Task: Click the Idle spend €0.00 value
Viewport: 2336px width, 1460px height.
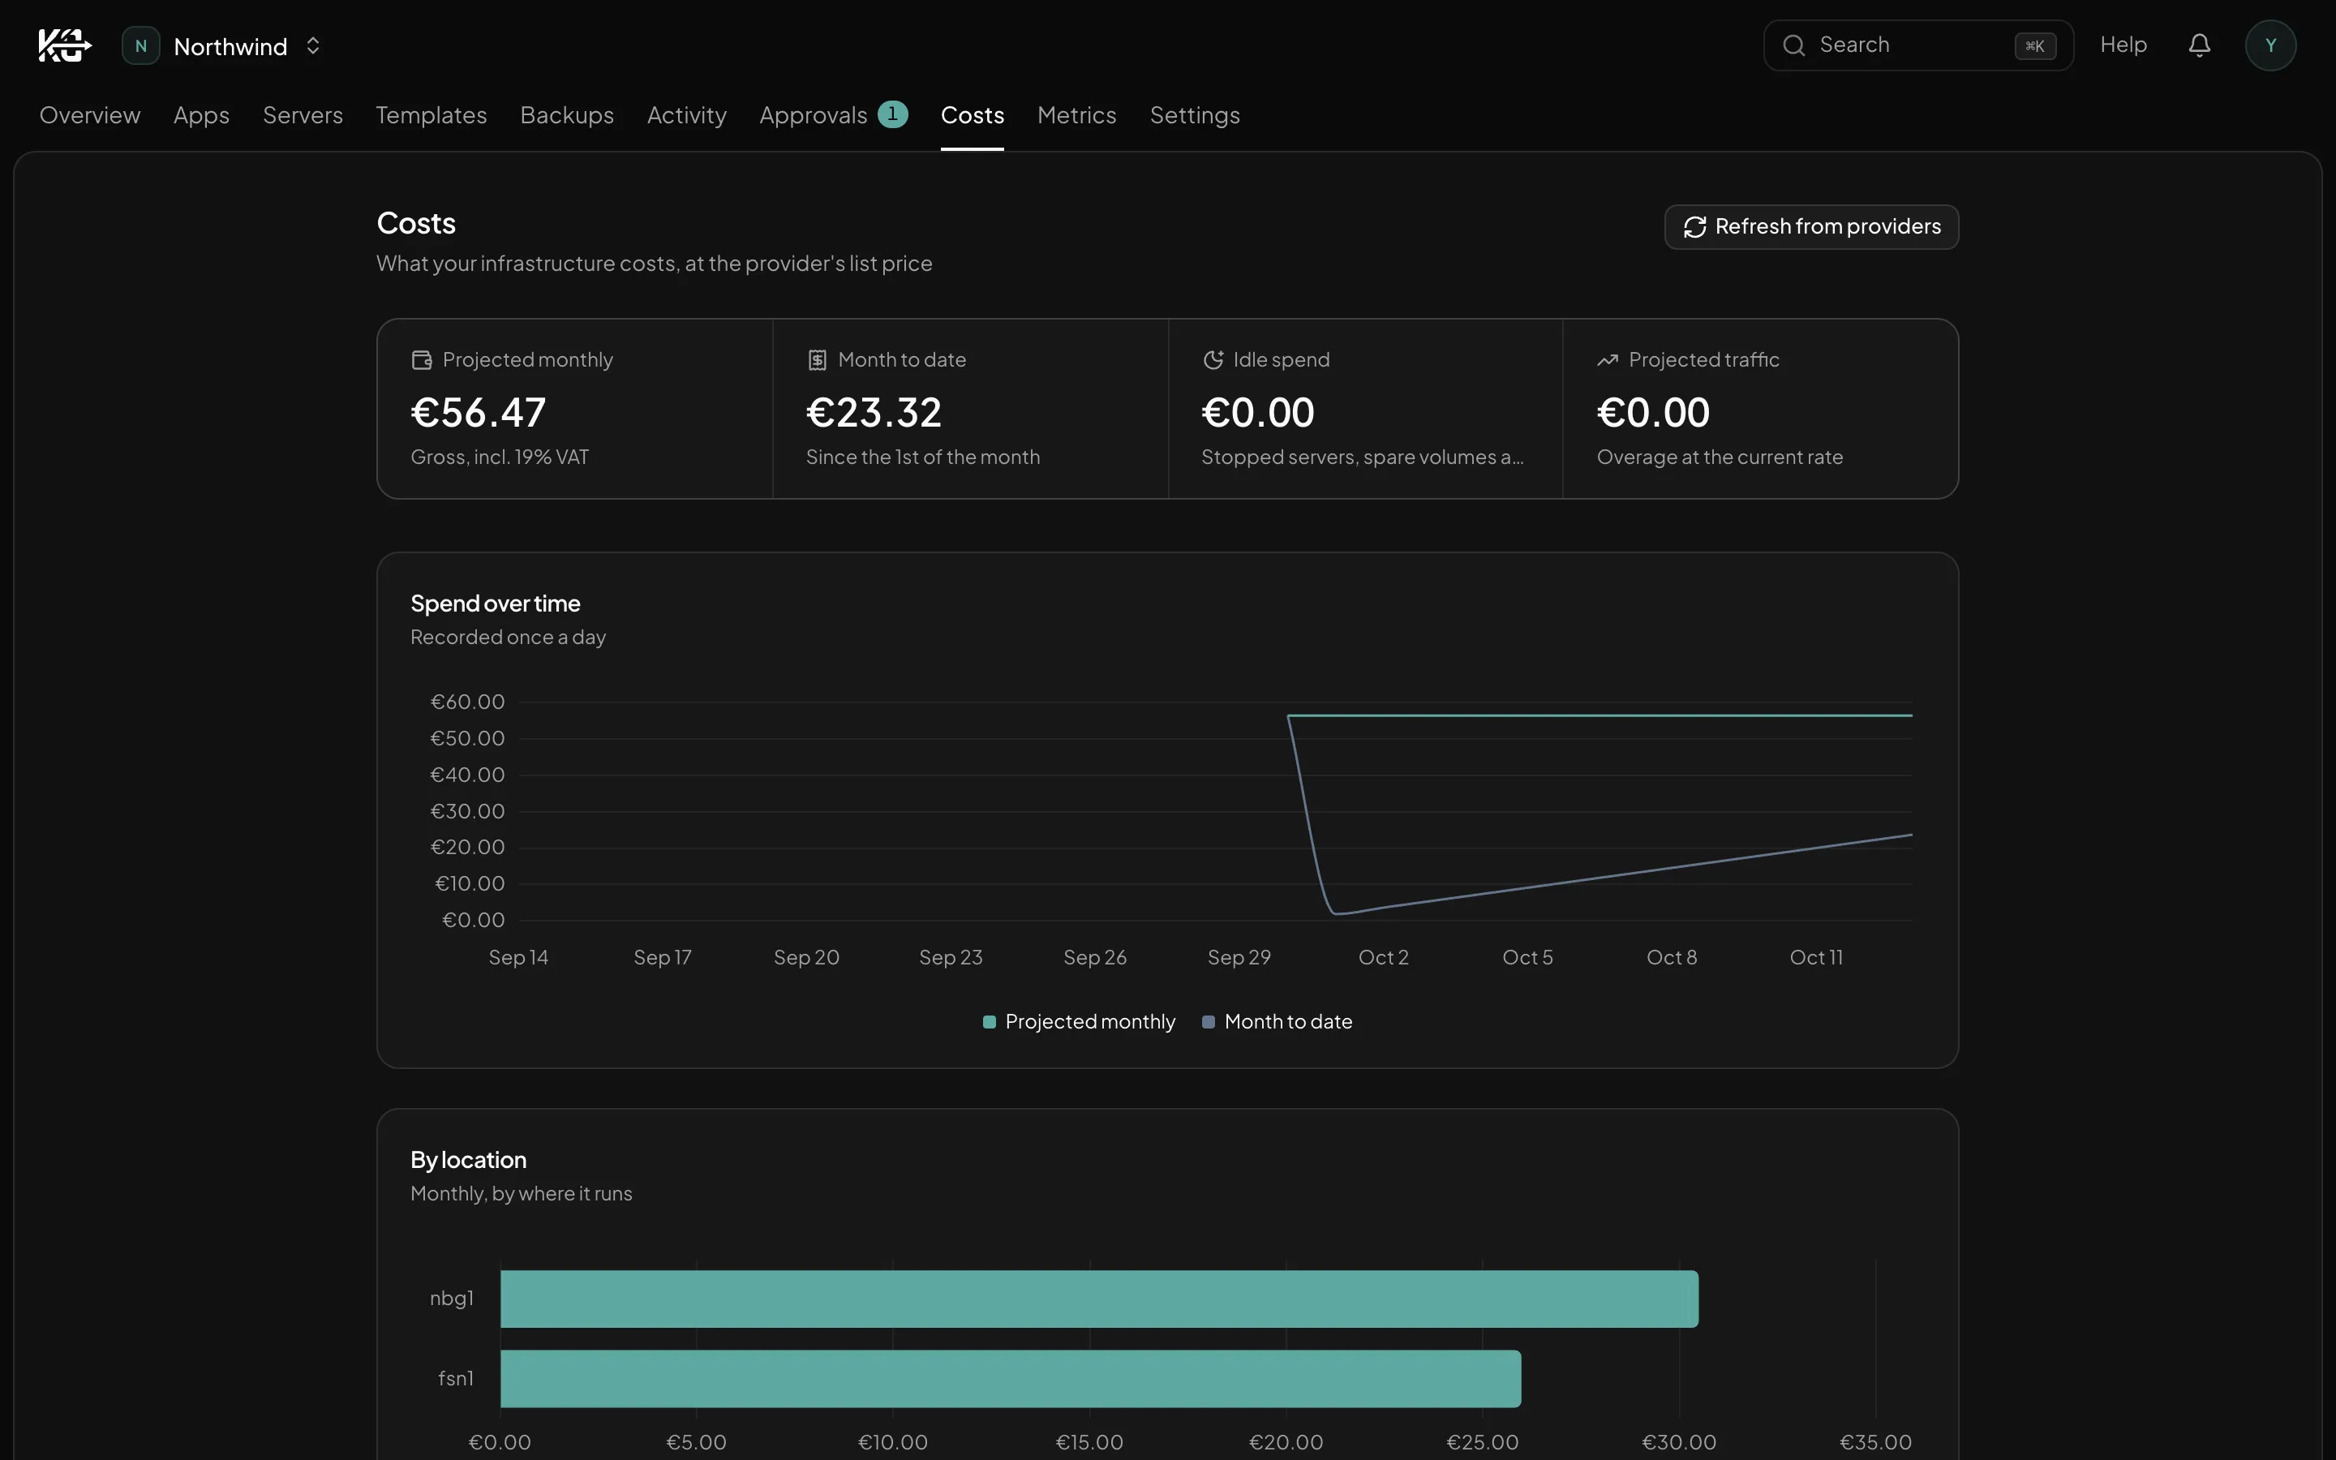Action: pyautogui.click(x=1258, y=414)
